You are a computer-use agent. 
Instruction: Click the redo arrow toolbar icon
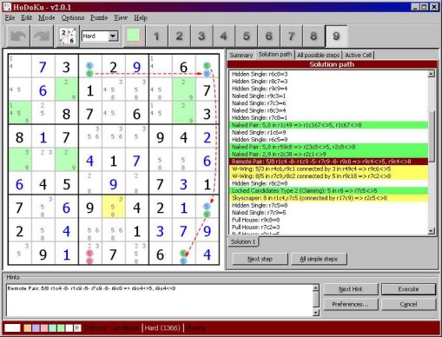click(x=42, y=36)
